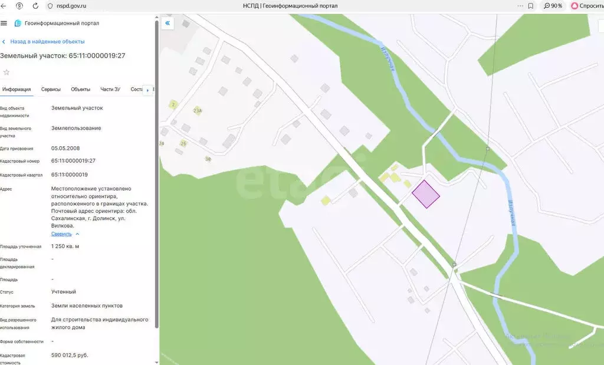Click the Геоинформационный портал logo icon
Viewport: 604px width, 365px height.
pyautogui.click(x=18, y=24)
